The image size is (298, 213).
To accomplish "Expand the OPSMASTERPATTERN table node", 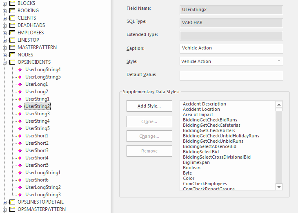I will (x=4, y=210).
